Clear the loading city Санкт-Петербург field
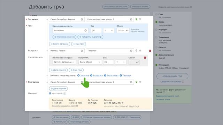223x125 pixels. coord(82,19)
